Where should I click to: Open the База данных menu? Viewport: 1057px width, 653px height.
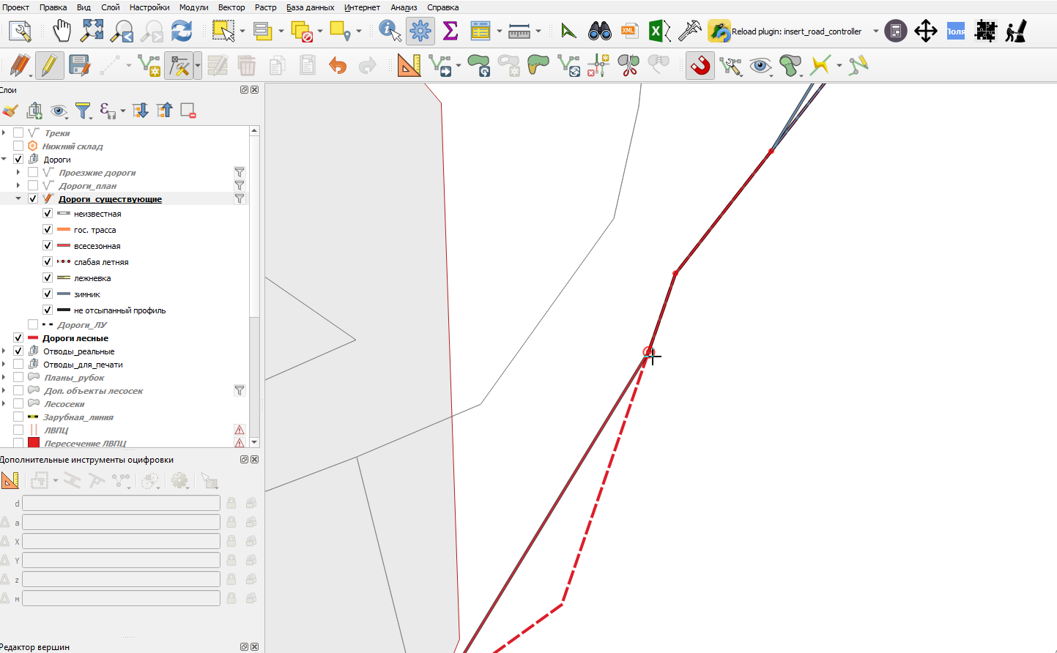pyautogui.click(x=310, y=7)
